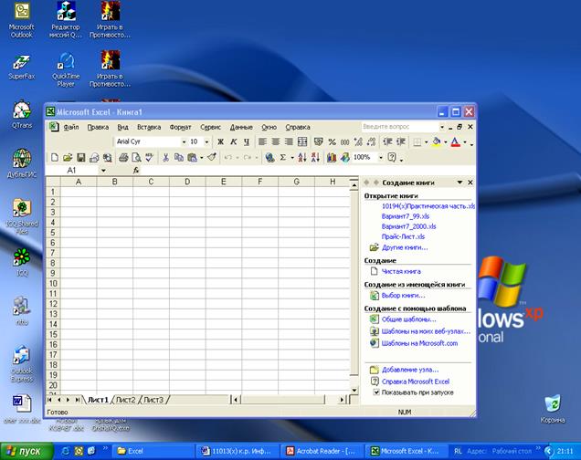
Task: Click the insert function fx icon
Action: tap(136, 171)
